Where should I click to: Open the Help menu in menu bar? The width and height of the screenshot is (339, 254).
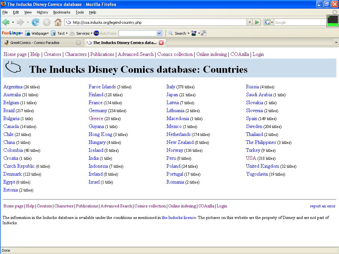(93, 12)
